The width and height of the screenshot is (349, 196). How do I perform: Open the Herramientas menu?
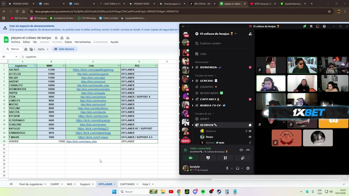[x=83, y=42]
